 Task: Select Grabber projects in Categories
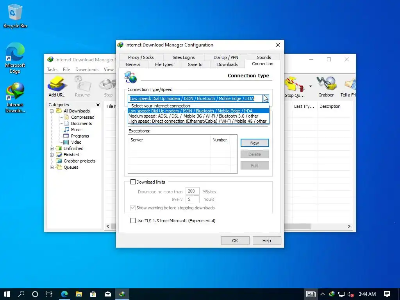[x=79, y=161]
